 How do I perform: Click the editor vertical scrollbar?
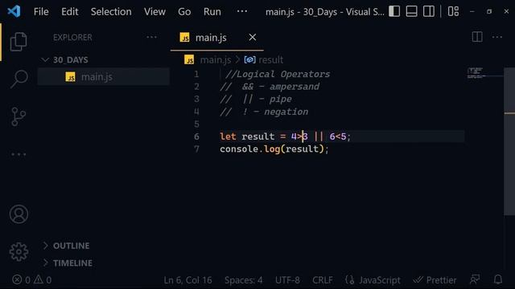[509, 141]
